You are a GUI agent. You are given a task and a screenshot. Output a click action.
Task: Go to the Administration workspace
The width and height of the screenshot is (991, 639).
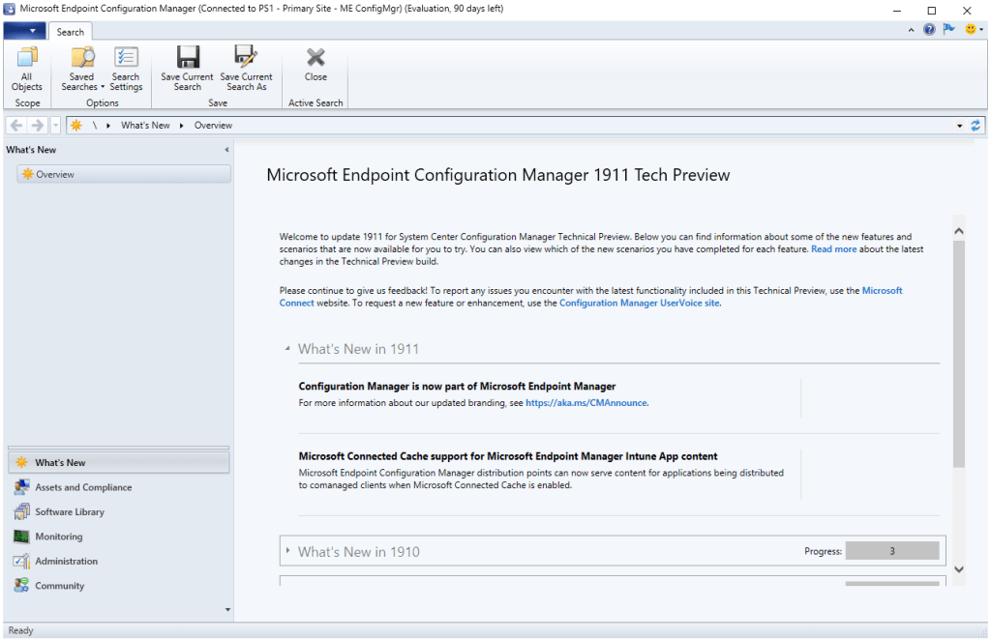[66, 562]
